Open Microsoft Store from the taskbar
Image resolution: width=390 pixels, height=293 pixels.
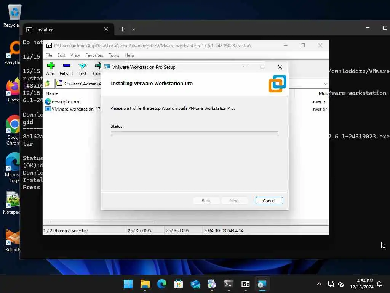coord(178,284)
